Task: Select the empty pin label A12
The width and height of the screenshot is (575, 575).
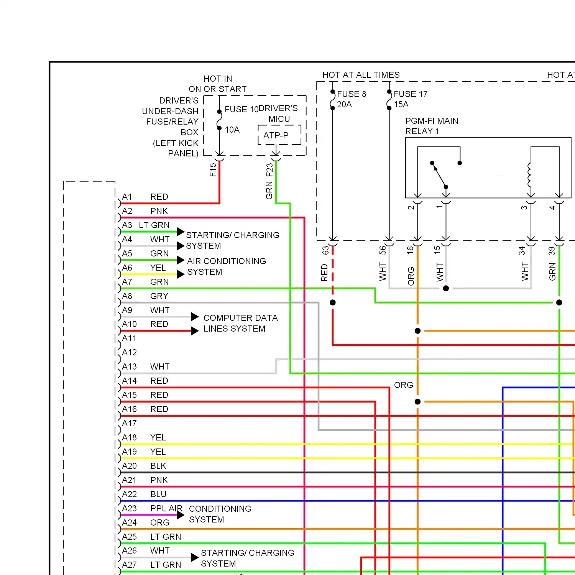Action: (129, 352)
